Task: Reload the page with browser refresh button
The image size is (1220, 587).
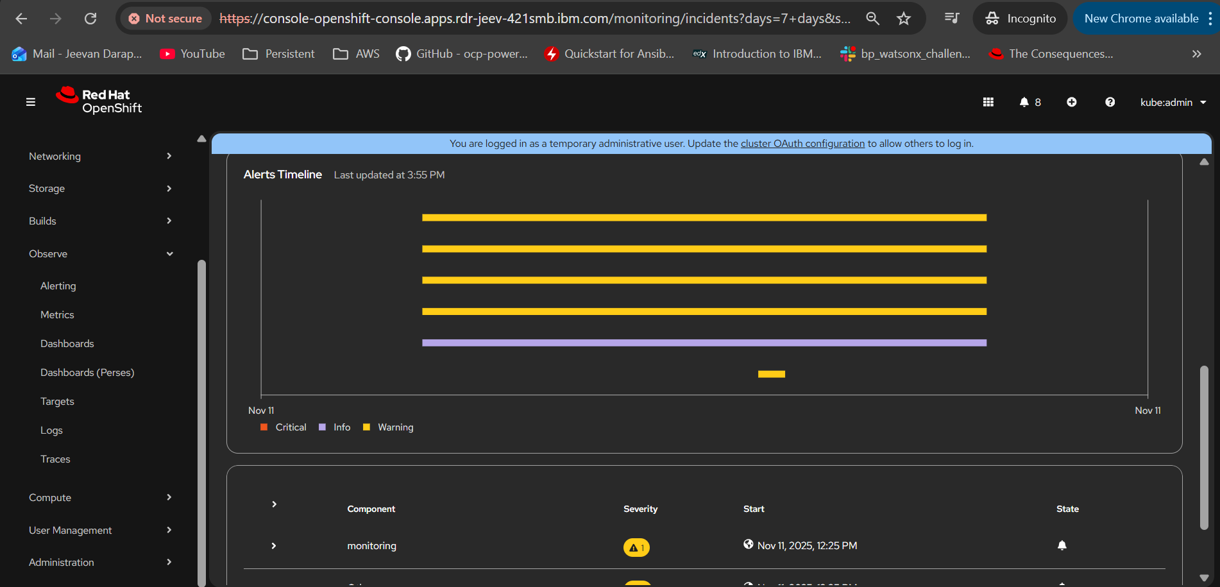Action: 90,19
